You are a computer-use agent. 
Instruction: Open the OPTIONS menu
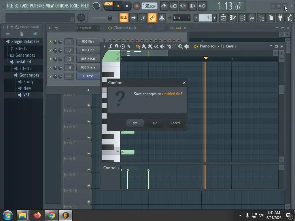coord(62,6)
